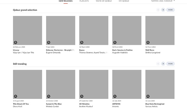The width and height of the screenshot is (187, 110).
Task: Click the date 23 October 2020
Action: pyautogui.click(x=52, y=101)
